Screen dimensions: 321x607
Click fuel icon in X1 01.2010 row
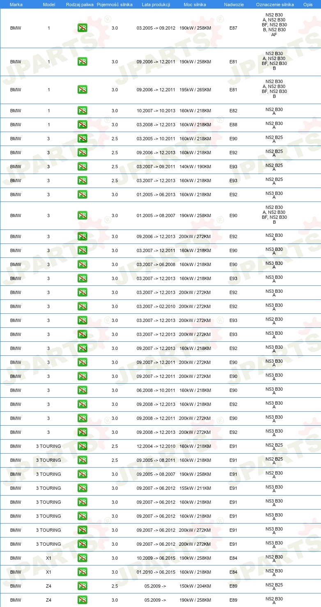pyautogui.click(x=82, y=572)
